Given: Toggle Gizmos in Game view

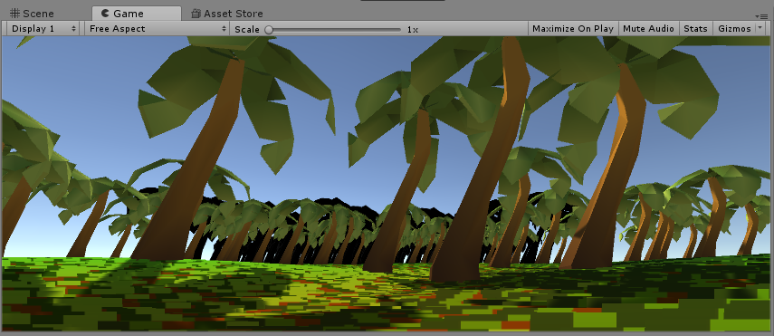Looking at the screenshot, I should [734, 29].
